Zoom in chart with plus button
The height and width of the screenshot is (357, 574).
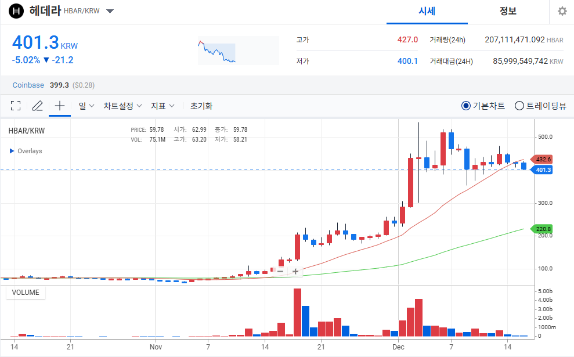pos(295,271)
